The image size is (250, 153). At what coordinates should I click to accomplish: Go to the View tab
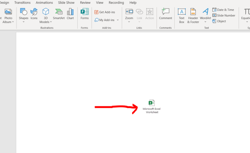click(x=100, y=3)
